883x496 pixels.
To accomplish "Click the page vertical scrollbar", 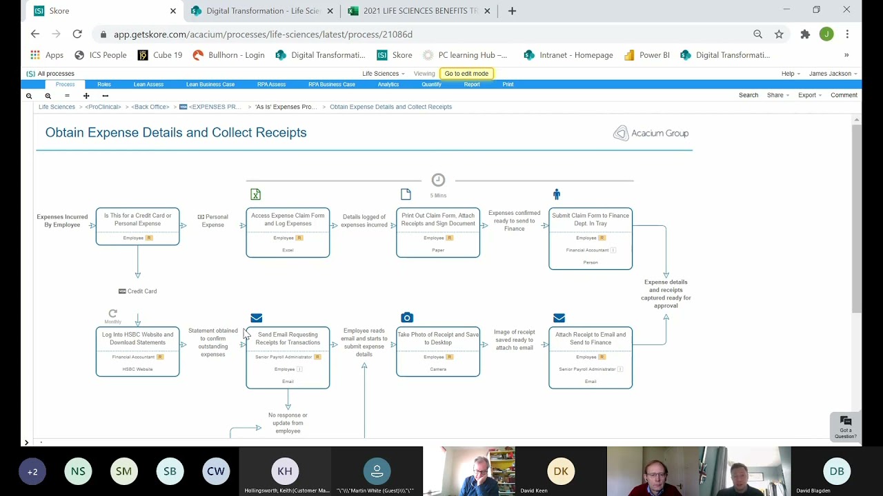I will (857, 219).
